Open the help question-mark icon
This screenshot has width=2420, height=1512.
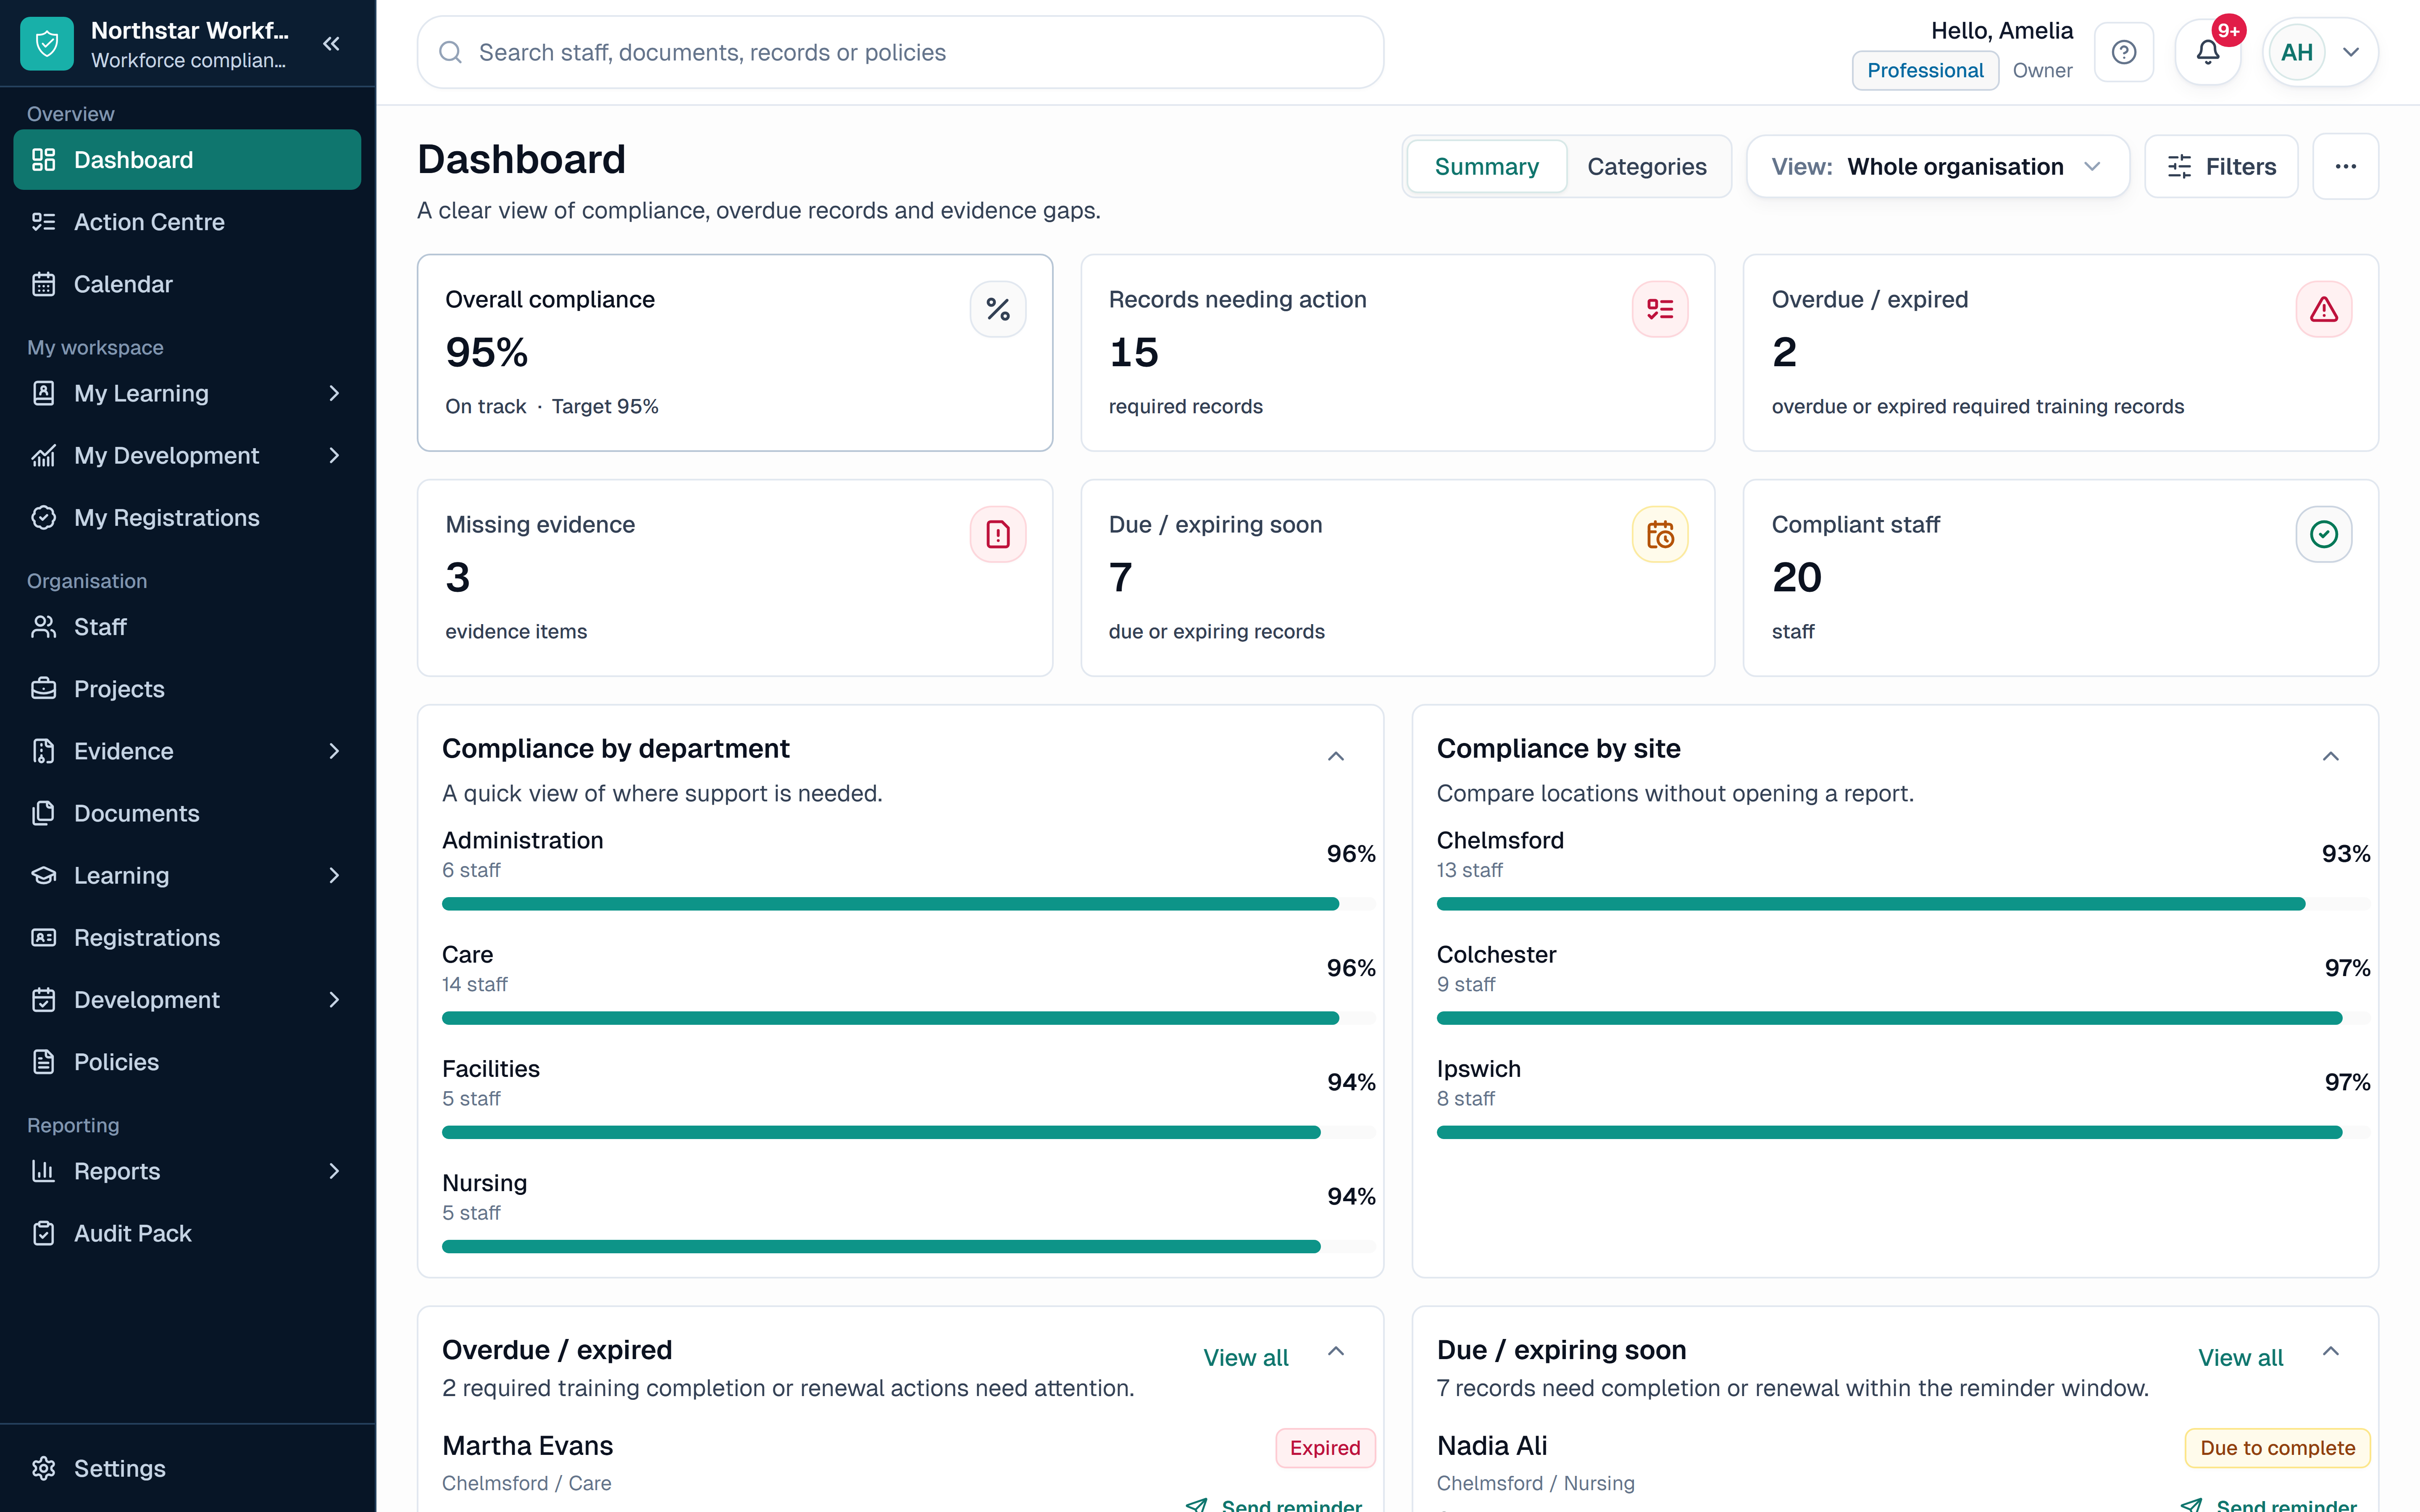click(x=2124, y=52)
